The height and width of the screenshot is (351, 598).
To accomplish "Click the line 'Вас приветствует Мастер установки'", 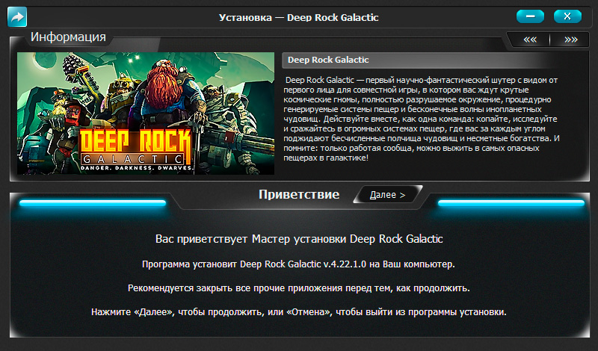I will point(299,239).
